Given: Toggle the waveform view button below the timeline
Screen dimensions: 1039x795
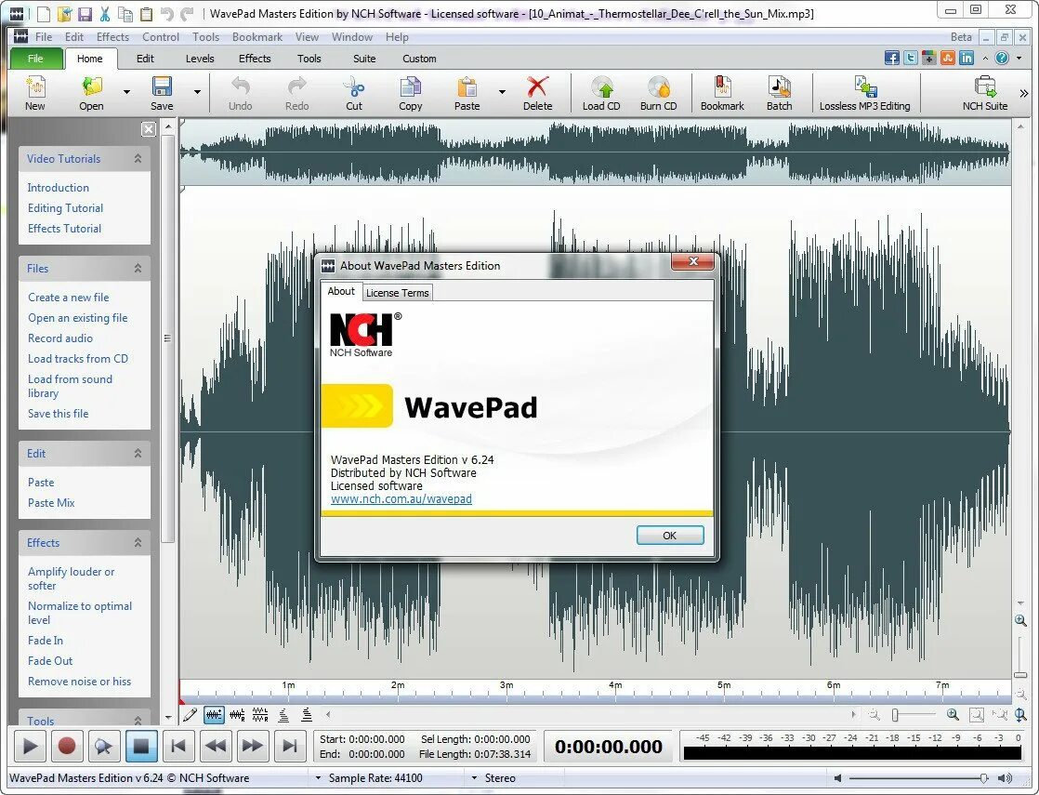Looking at the screenshot, I should 214,714.
